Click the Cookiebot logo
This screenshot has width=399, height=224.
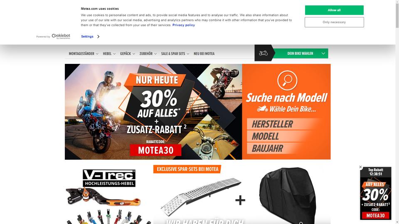tap(61, 37)
